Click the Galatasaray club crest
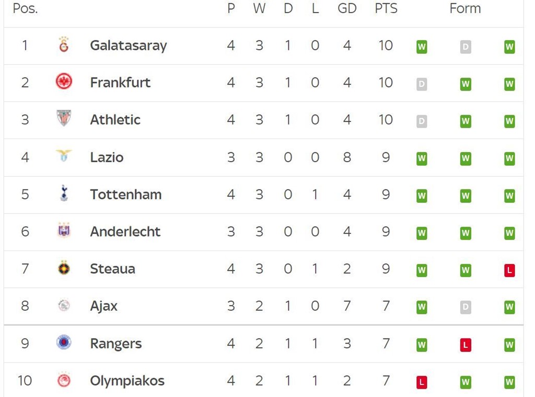This screenshot has width=535, height=397. pyautogui.click(x=64, y=44)
